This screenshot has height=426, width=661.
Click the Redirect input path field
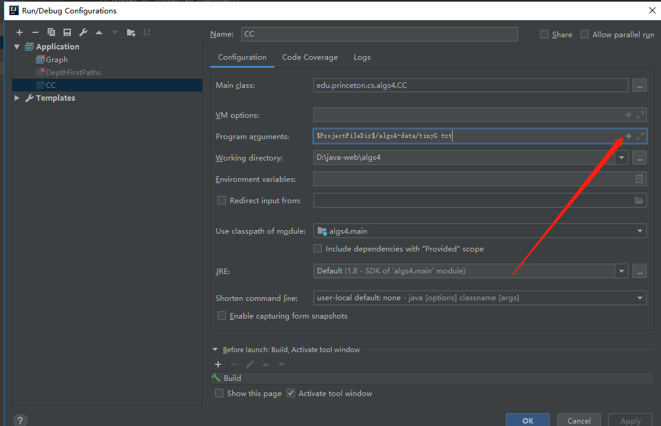coord(480,200)
